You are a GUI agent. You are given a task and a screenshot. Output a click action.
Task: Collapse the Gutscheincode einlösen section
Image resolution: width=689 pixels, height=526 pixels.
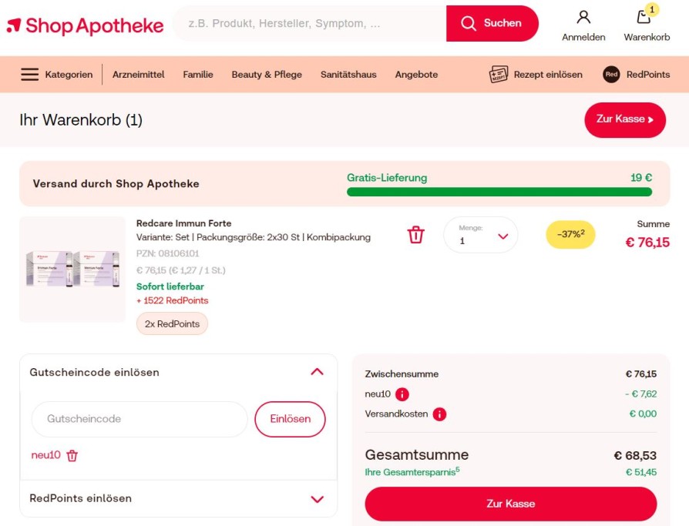[x=318, y=372]
